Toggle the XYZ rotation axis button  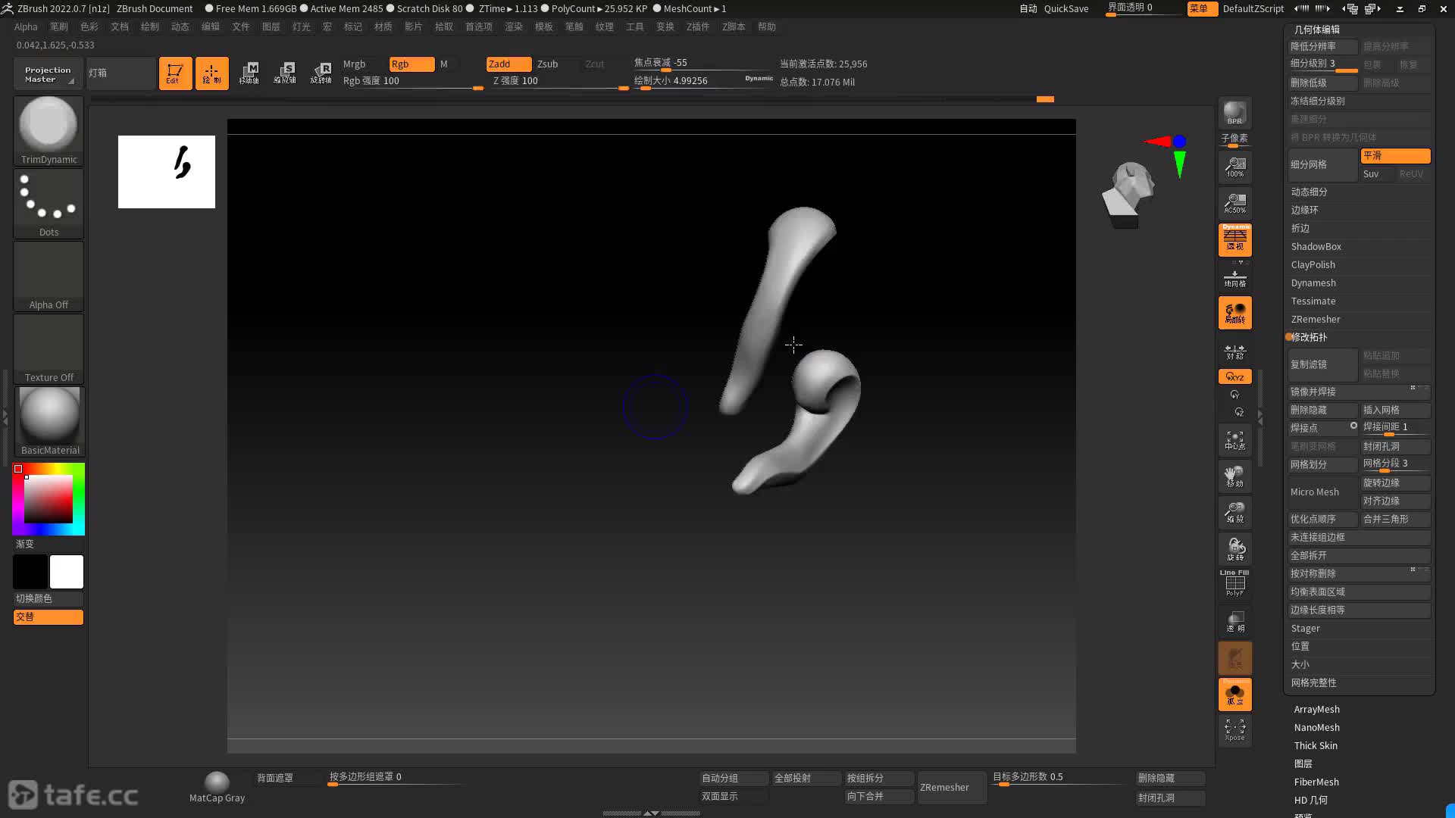pos(1234,376)
